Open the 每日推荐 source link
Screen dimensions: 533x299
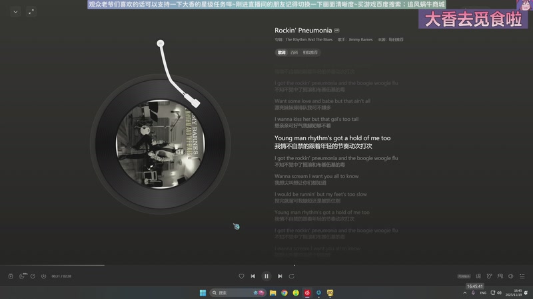[x=396, y=40]
